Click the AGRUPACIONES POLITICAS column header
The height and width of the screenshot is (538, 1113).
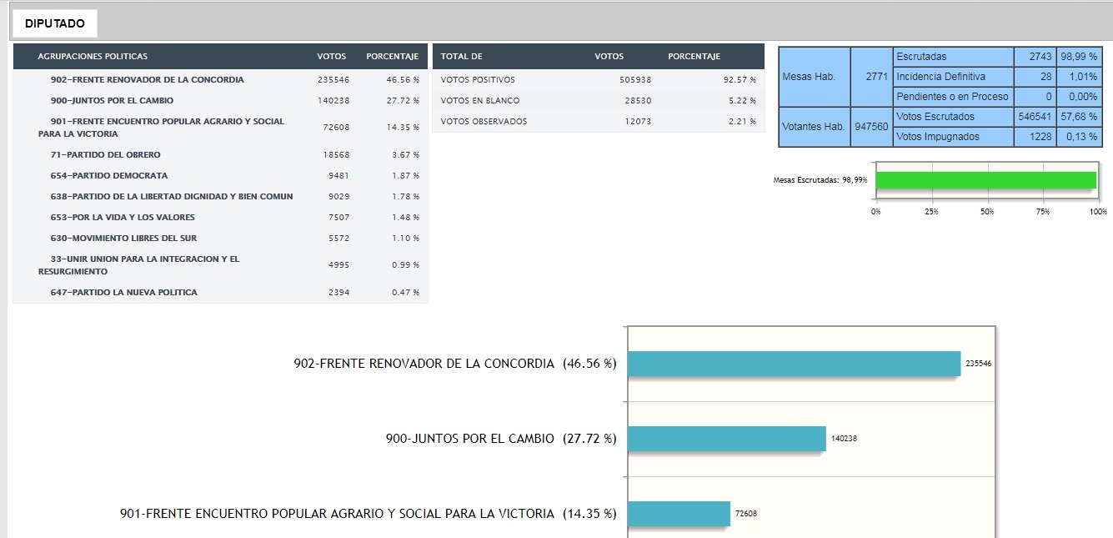pyautogui.click(x=93, y=57)
